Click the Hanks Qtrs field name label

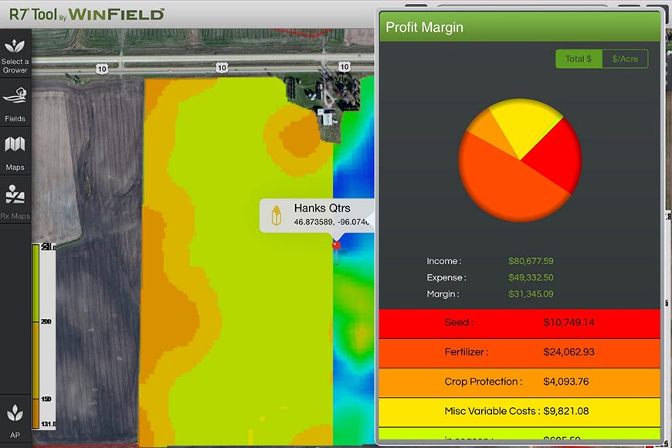point(321,208)
